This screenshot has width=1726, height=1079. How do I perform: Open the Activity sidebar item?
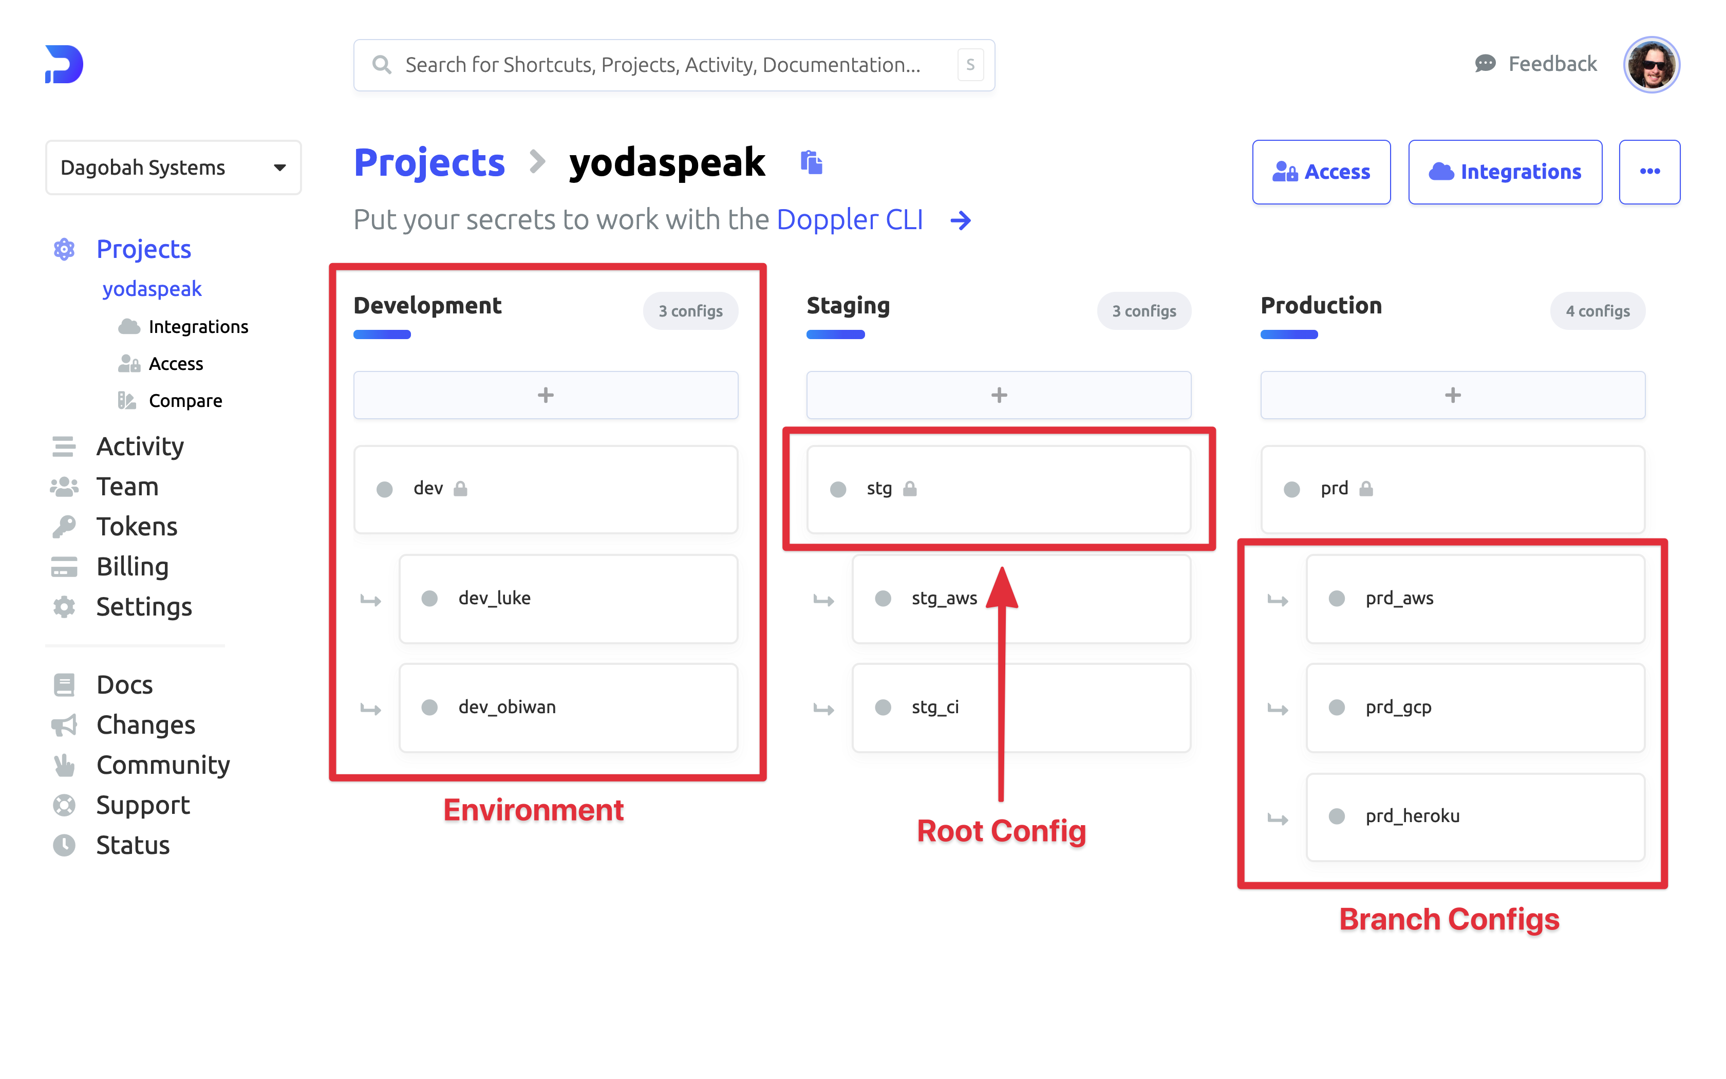click(x=140, y=447)
